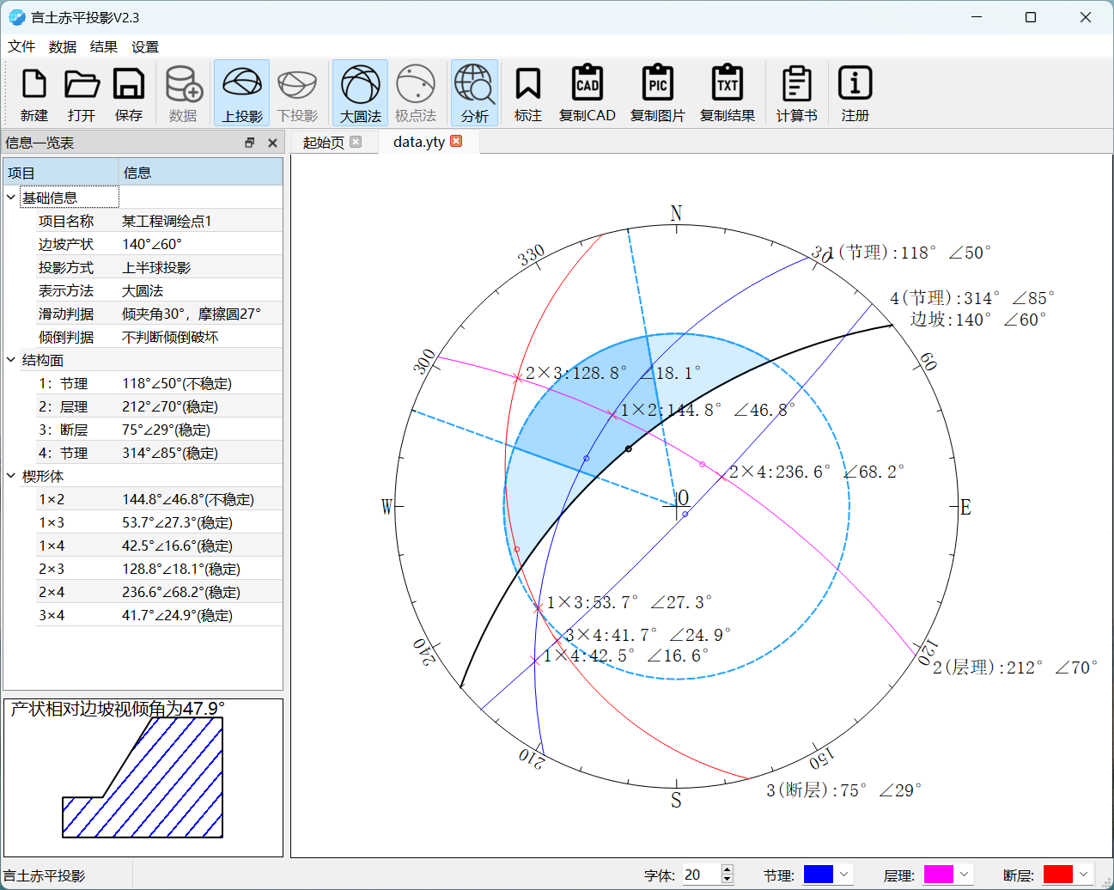Switch to the 起始页 tab
1114x890 pixels.
tap(324, 143)
